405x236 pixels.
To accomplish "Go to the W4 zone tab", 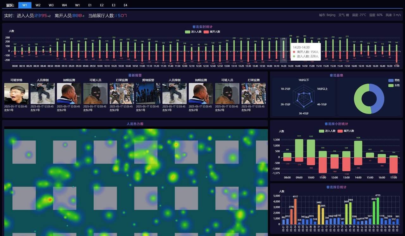I will click(64, 5).
